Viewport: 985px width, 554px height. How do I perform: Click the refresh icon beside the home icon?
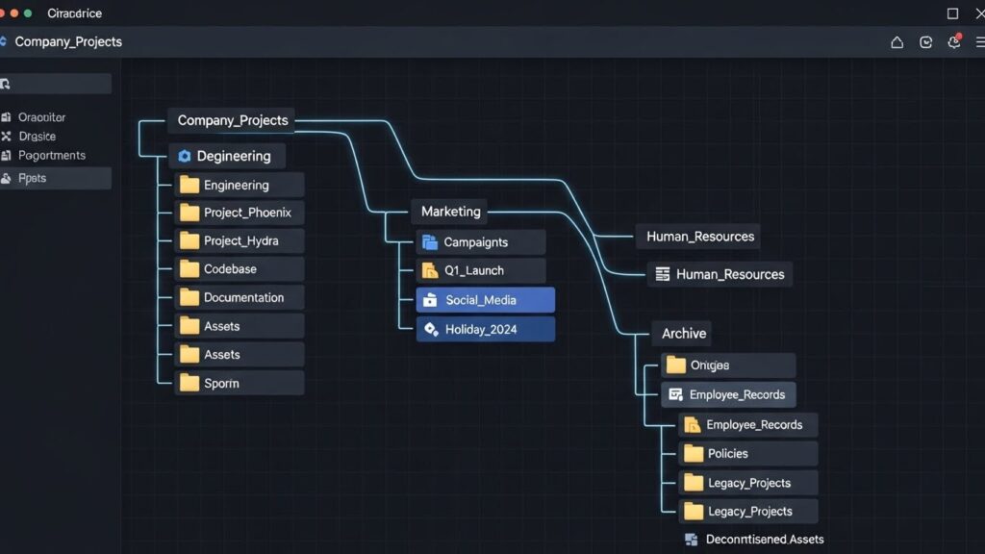(x=925, y=42)
